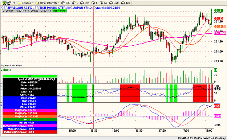This screenshot has width=227, height=140.
Task: Click the magenta 0.002 MACD histogram label
Action: tap(218, 116)
